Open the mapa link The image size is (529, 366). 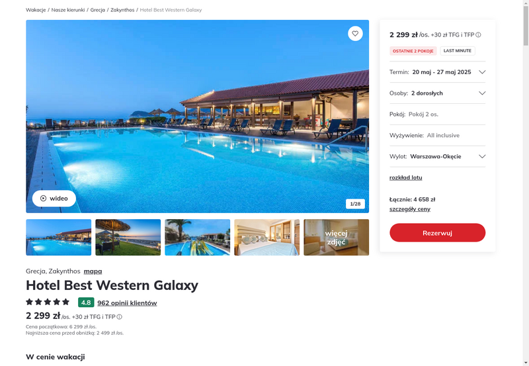[x=93, y=271]
